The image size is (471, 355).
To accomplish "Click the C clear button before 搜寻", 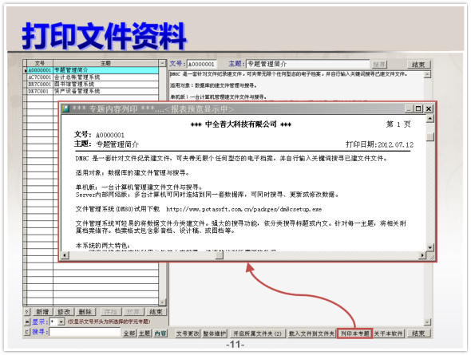I will tap(26, 332).
